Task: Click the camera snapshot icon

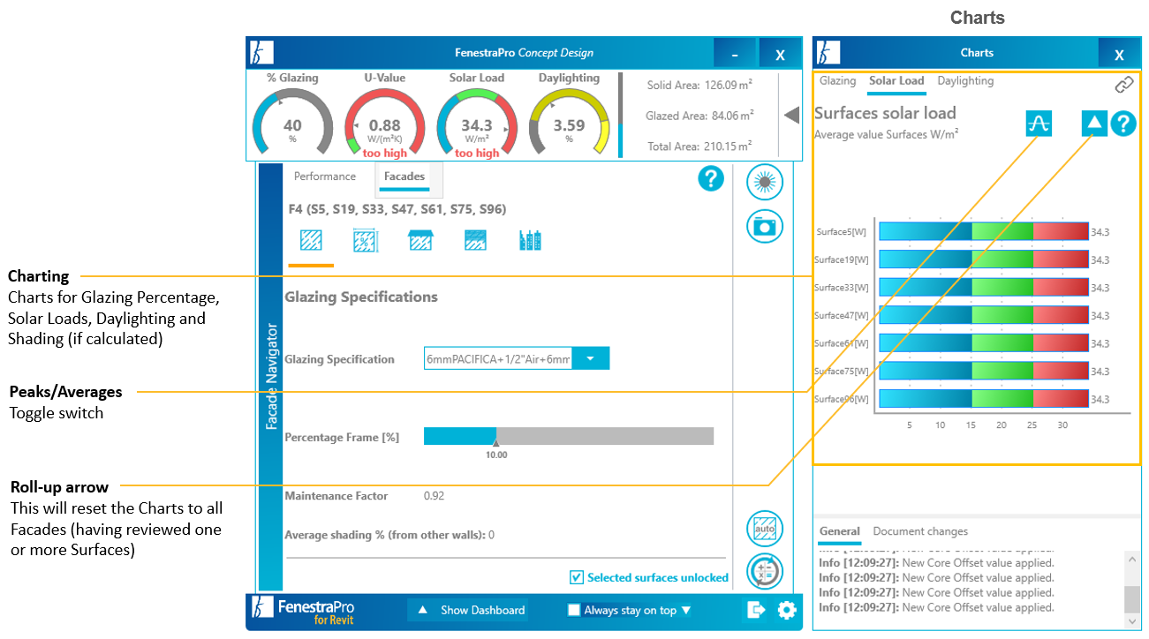Action: click(764, 226)
